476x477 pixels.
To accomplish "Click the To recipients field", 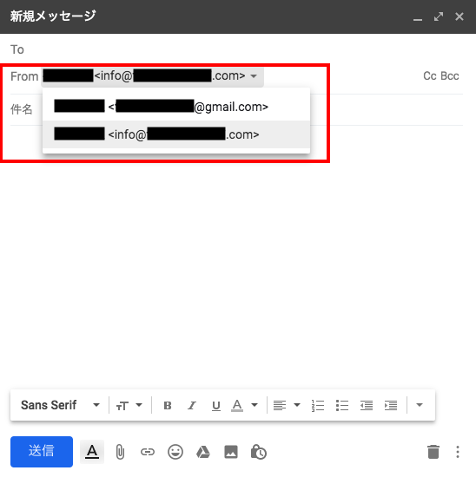I will click(236, 49).
